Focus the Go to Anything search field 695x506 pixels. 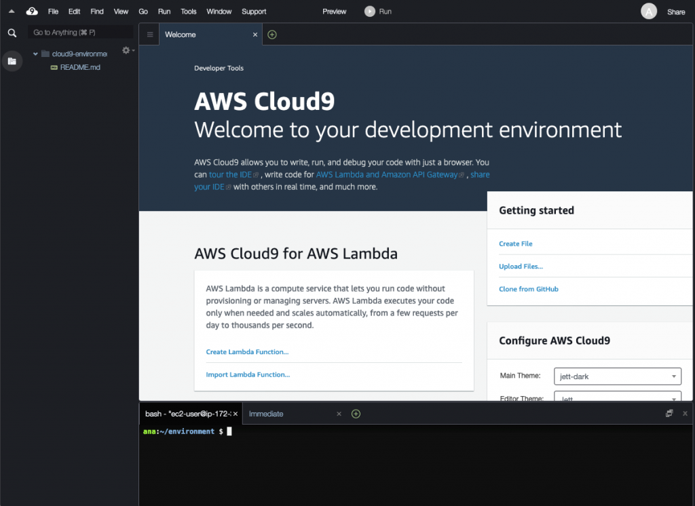click(x=81, y=33)
